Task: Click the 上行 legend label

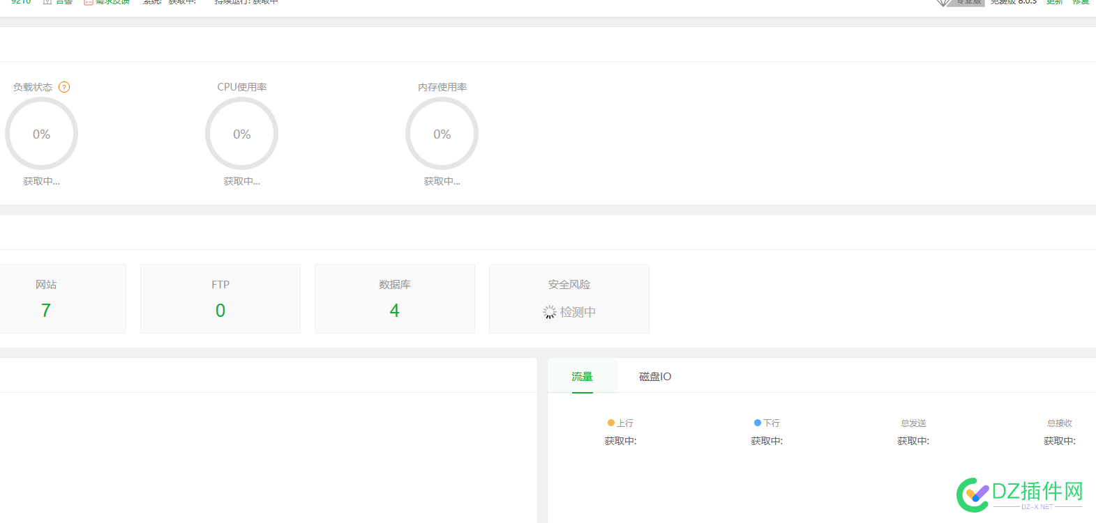Action: point(625,423)
